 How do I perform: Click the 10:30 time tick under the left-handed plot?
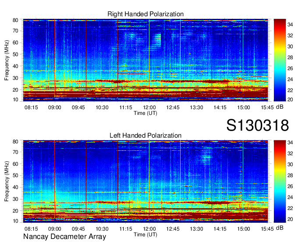coord(102,229)
